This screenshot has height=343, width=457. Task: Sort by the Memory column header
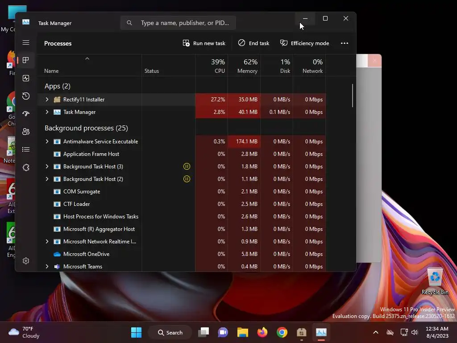point(244,66)
